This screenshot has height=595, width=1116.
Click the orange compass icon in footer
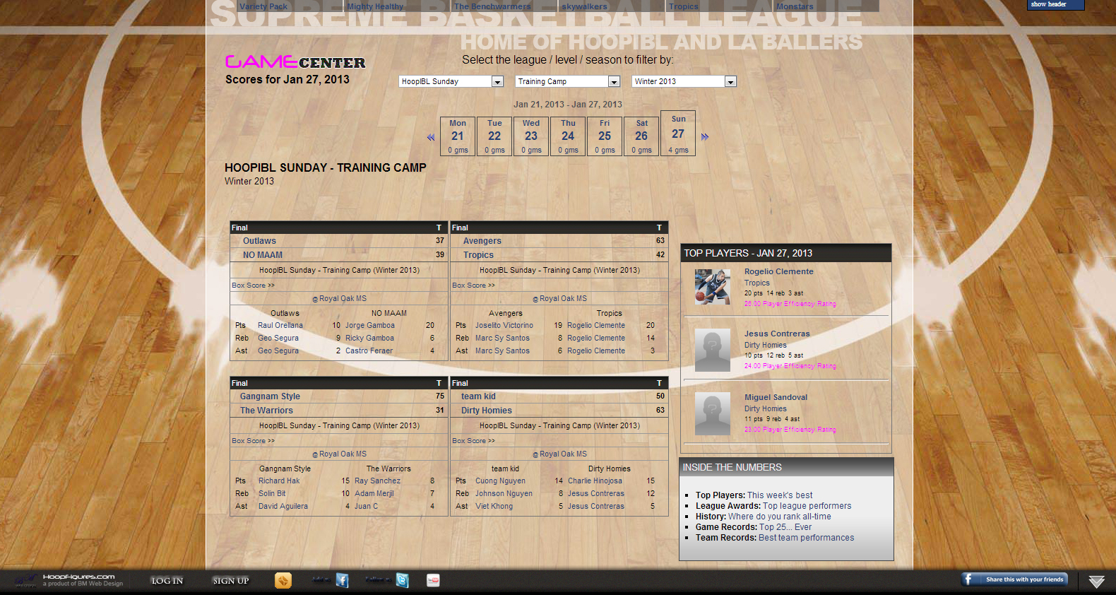tap(283, 580)
